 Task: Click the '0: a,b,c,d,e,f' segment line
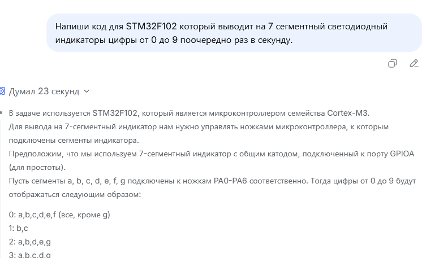pos(59,215)
